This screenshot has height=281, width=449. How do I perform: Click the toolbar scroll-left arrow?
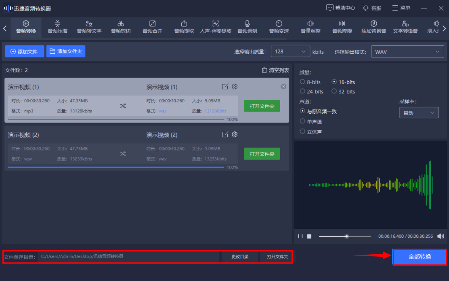(x=5, y=28)
